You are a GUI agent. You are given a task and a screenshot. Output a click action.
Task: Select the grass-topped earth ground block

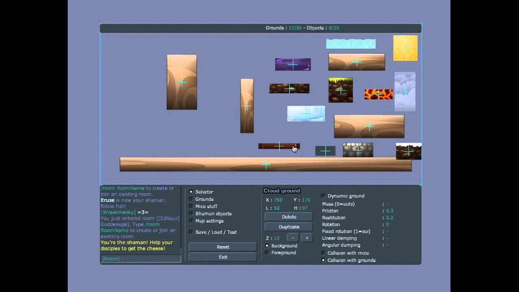pyautogui.click(x=341, y=90)
